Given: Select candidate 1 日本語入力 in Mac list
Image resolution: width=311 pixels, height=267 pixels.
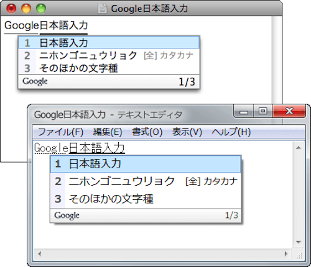Looking at the screenshot, I should click(x=109, y=43).
